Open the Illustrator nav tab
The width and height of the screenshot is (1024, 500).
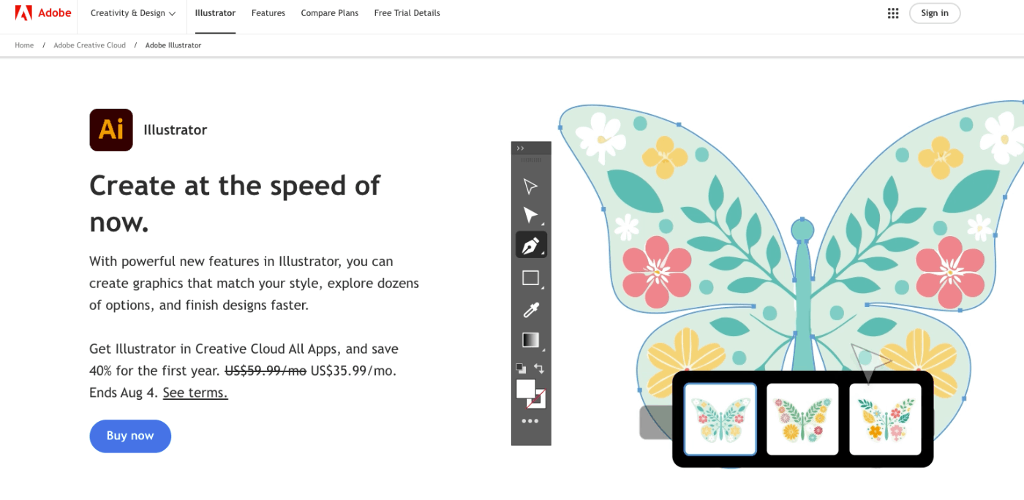pyautogui.click(x=215, y=13)
